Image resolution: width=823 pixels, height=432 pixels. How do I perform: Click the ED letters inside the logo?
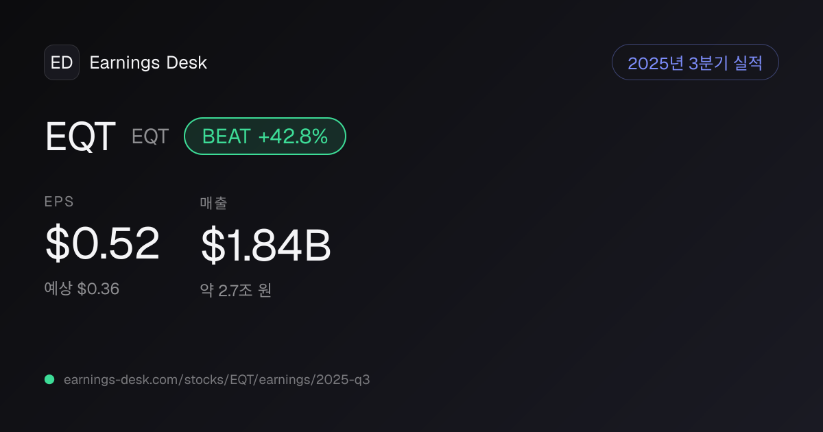coord(62,62)
